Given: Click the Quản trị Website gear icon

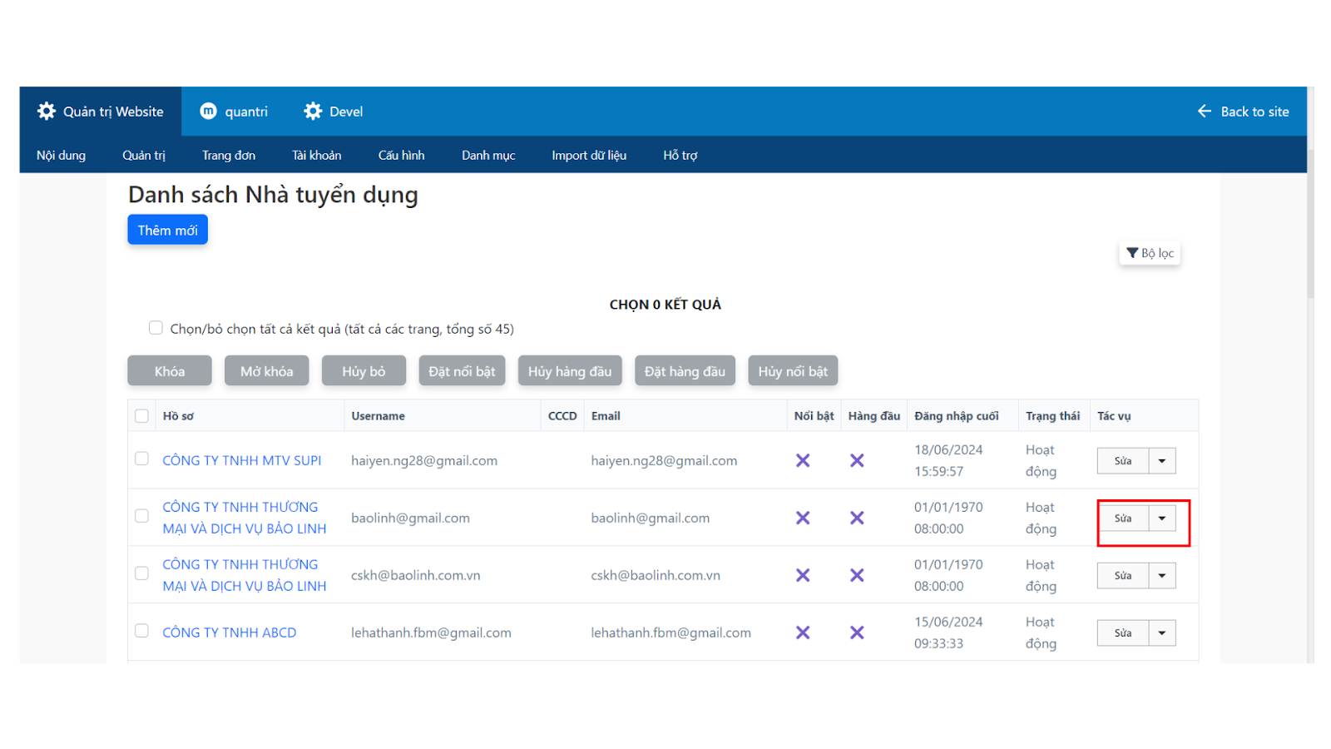Looking at the screenshot, I should point(47,112).
